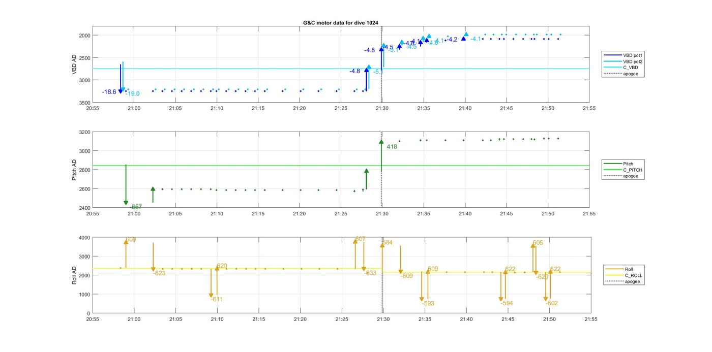
Task: Click the '21:30' time tick under the VBD plot
Action: click(382, 108)
